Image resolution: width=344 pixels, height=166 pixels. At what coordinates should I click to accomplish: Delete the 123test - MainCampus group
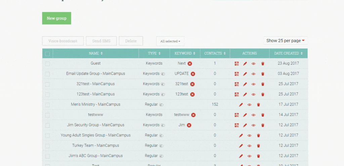(x=263, y=94)
